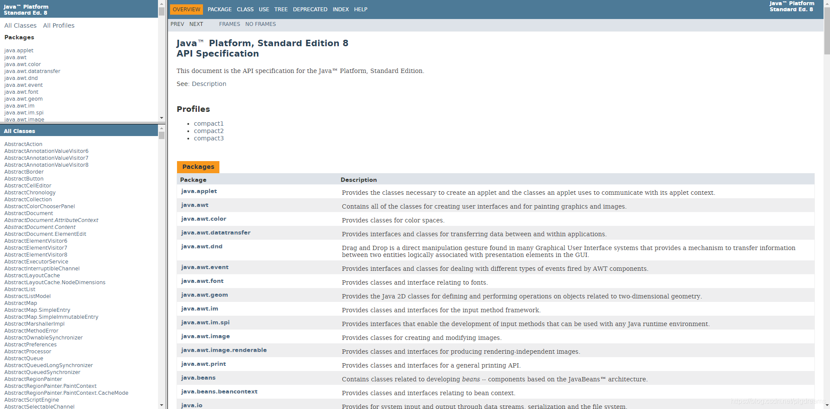830x409 pixels.
Task: Click the PREV link
Action: [177, 24]
